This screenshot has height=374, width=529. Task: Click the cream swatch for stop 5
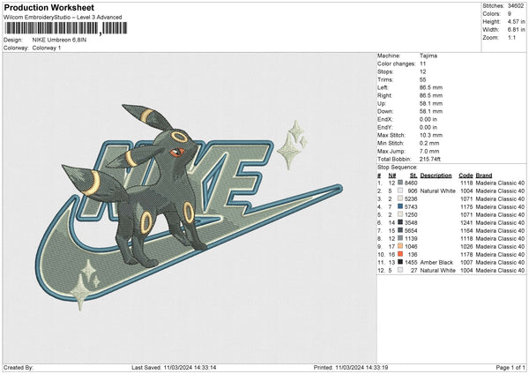400,214
